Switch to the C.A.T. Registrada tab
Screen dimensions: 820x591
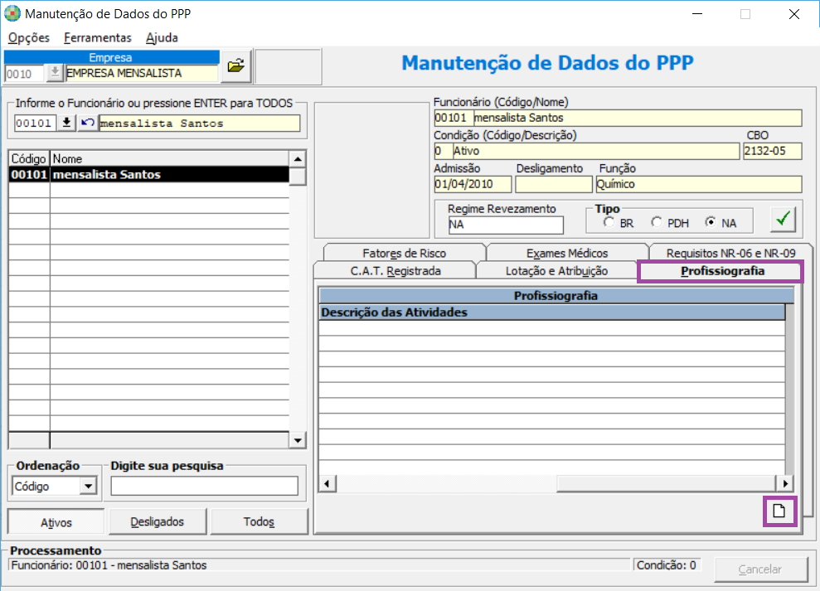pyautogui.click(x=395, y=271)
